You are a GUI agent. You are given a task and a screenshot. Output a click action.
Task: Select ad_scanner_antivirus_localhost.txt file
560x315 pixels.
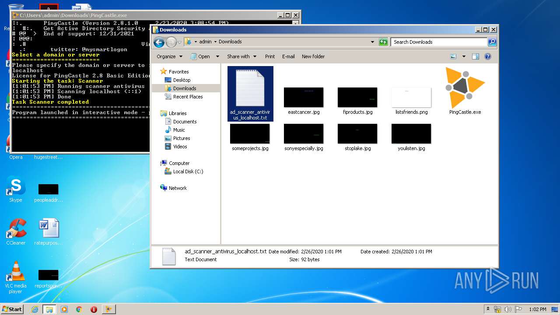click(250, 94)
